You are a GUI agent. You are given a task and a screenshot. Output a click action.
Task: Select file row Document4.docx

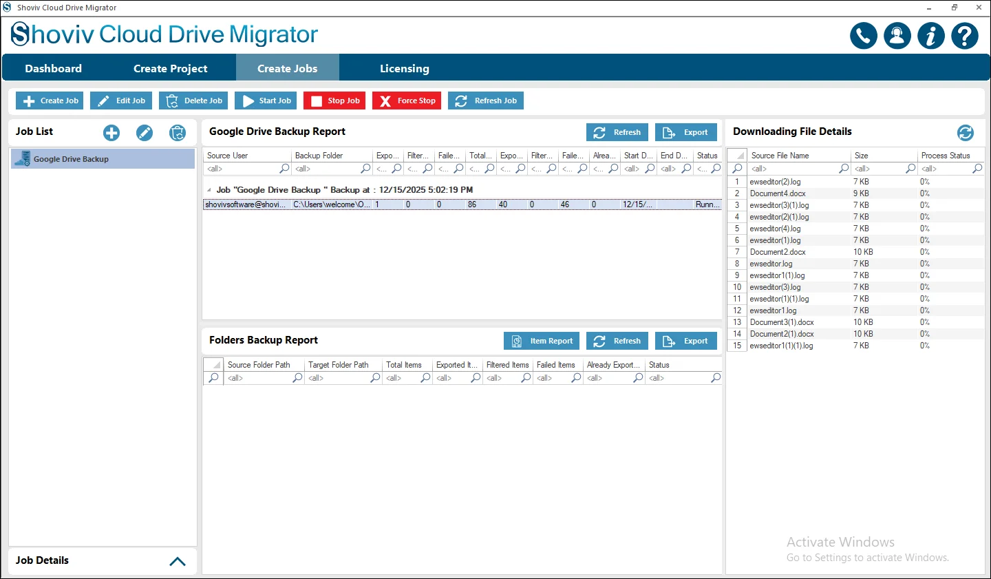point(855,193)
